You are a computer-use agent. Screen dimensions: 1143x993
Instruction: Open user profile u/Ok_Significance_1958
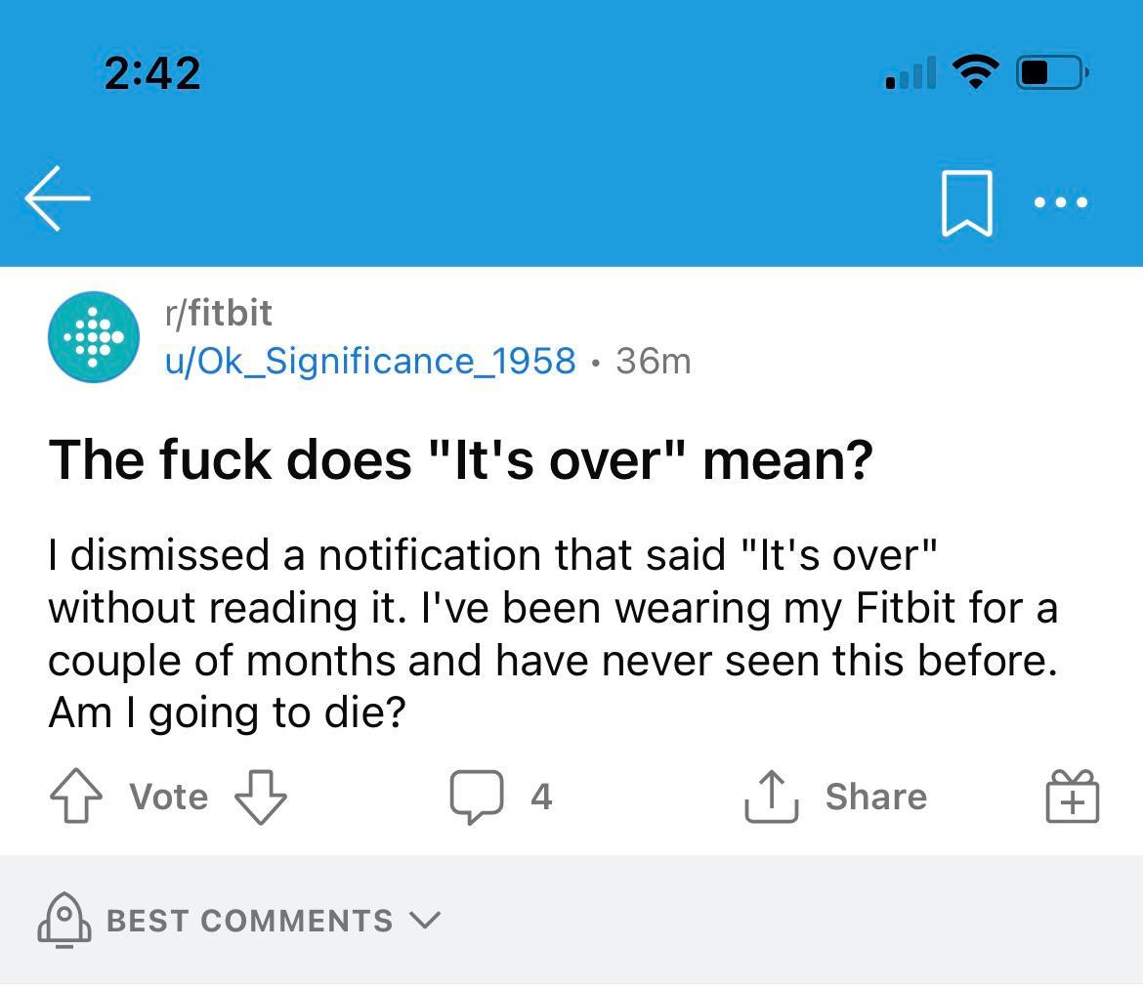[x=370, y=361]
